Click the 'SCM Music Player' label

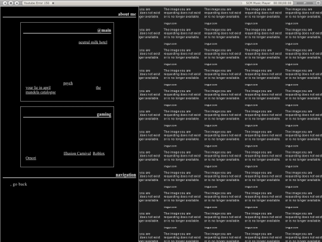(258, 3)
